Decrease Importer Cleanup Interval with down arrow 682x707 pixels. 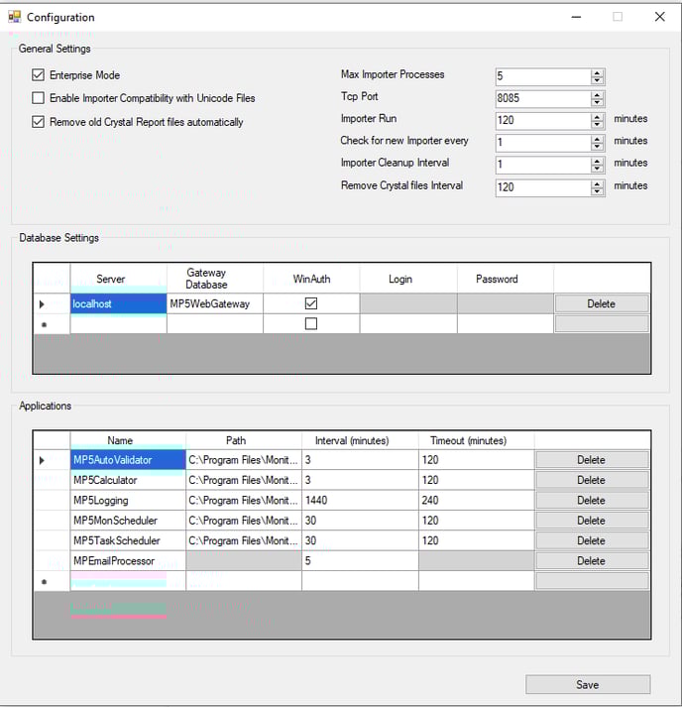[598, 169]
